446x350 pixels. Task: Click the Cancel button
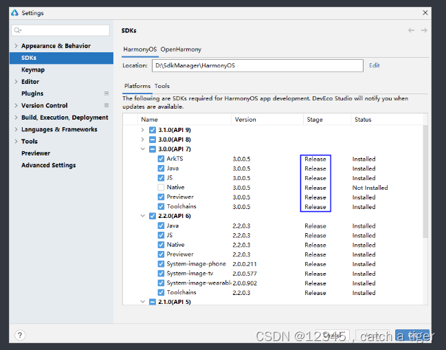[332, 336]
